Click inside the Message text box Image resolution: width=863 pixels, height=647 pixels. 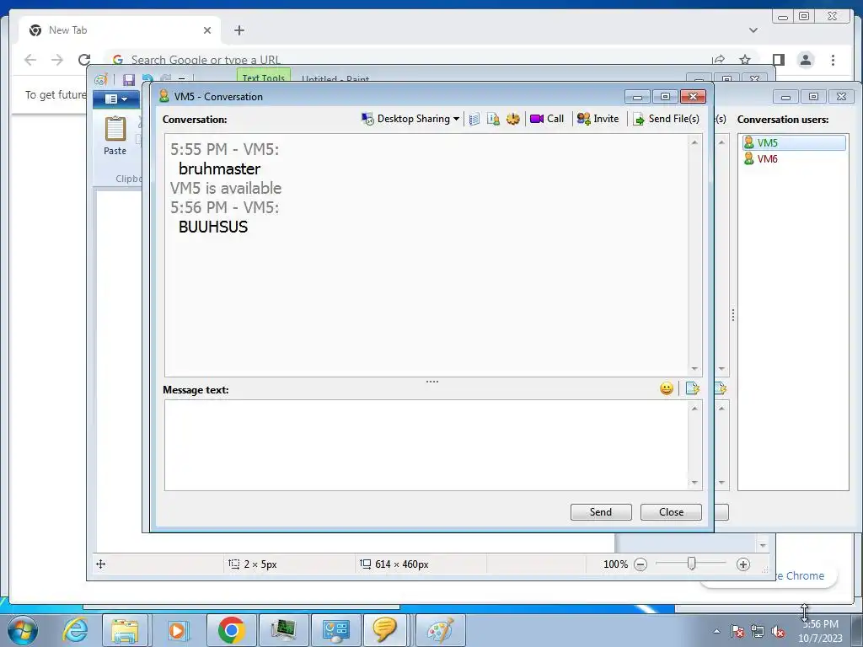point(426,445)
